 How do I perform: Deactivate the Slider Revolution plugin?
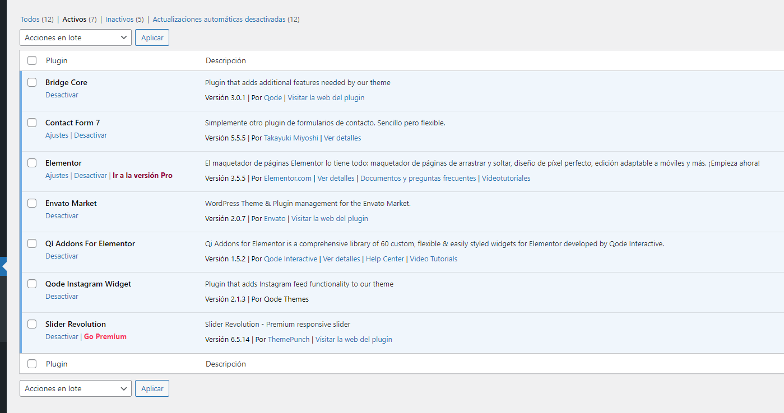pos(62,337)
